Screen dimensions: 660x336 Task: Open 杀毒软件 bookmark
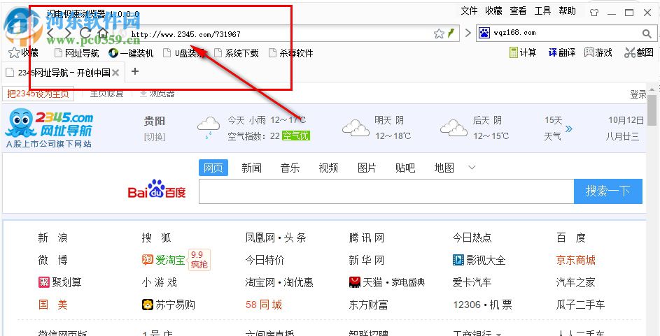point(291,53)
